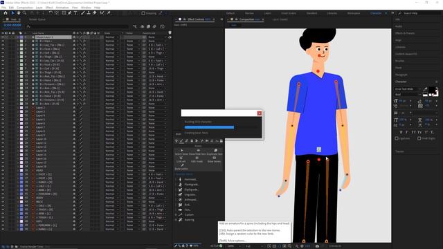Open the Bold font style dropdown
Image resolution: width=443 pixels, height=249 pixels.
click(x=408, y=94)
